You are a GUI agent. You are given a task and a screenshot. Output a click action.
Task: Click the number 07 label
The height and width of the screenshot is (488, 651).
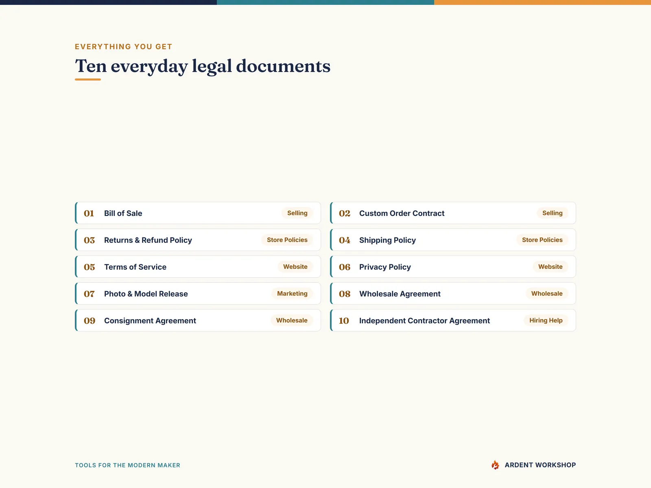[x=90, y=294]
